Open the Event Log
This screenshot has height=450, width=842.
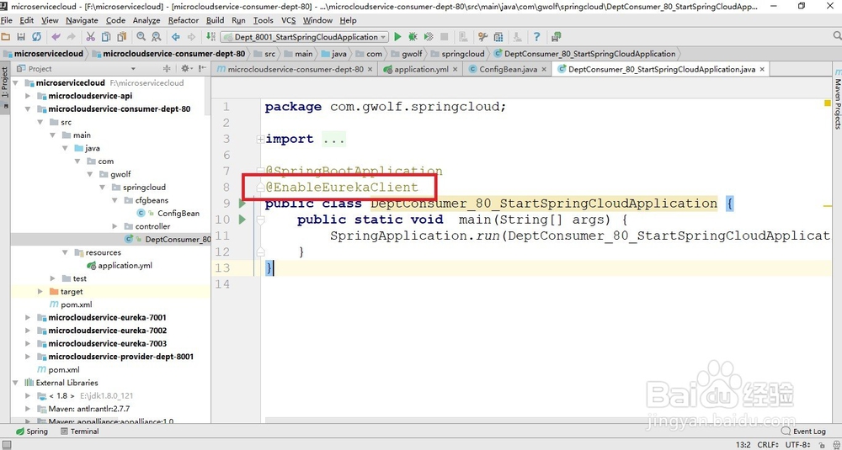803,431
